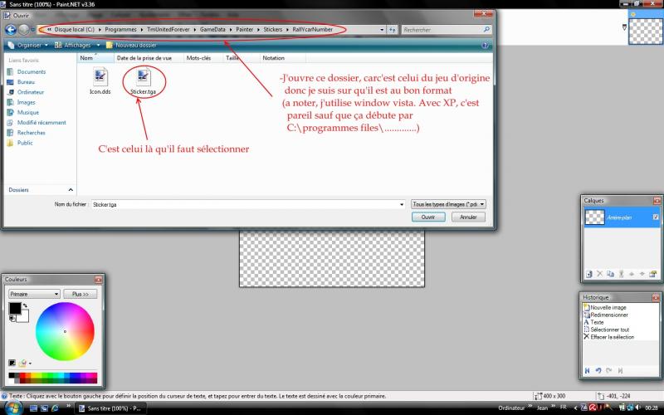664x415 pixels.
Task: Open the Primaire color selector dropdown
Action: click(34, 294)
